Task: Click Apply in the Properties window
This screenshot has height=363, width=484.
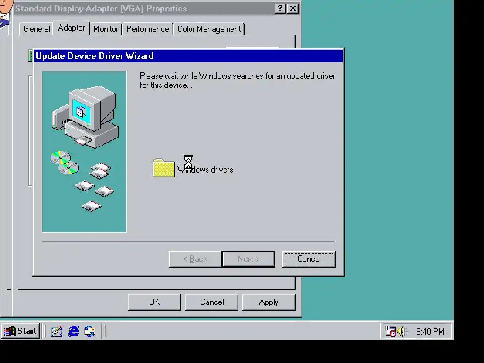Action: 269,302
